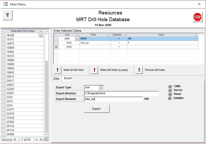Select the NE value cell
This screenshot has height=144, width=206.
pyautogui.click(x=163, y=39)
